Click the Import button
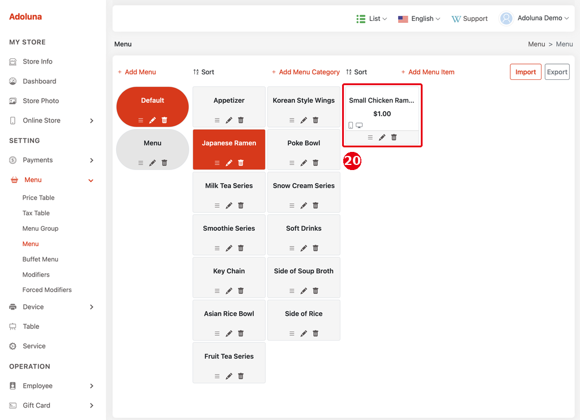This screenshot has width=580, height=420. click(526, 72)
